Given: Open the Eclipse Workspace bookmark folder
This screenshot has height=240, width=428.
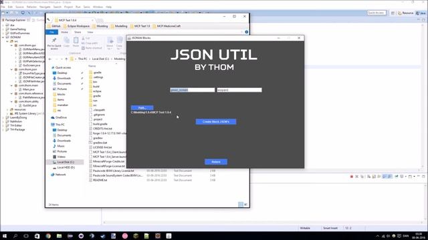Looking at the screenshot, I should pos(76,26).
